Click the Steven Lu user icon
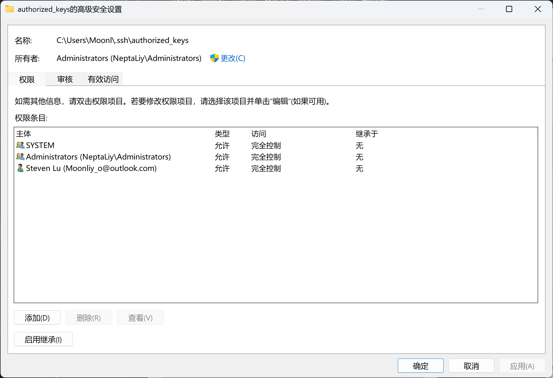 [x=20, y=168]
